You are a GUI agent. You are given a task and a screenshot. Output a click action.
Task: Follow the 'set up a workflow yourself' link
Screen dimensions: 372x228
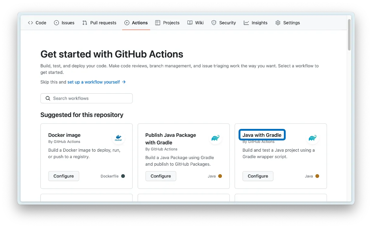click(97, 82)
